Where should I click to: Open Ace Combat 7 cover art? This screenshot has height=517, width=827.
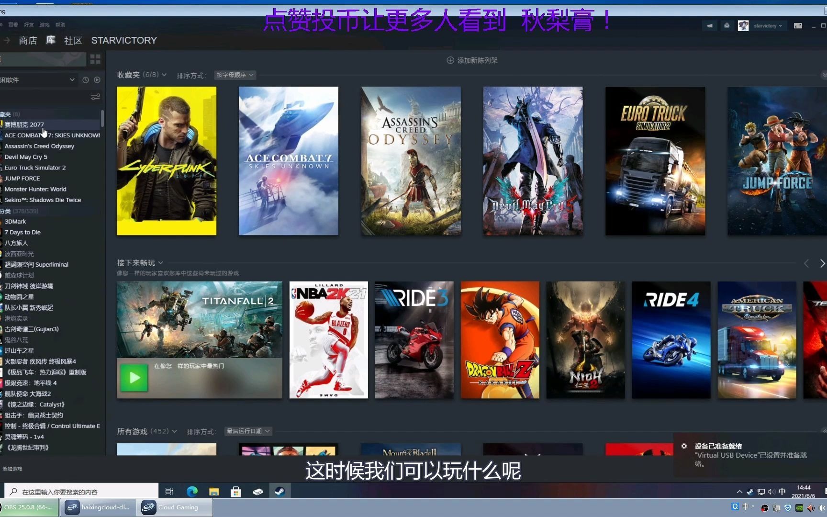pos(289,161)
